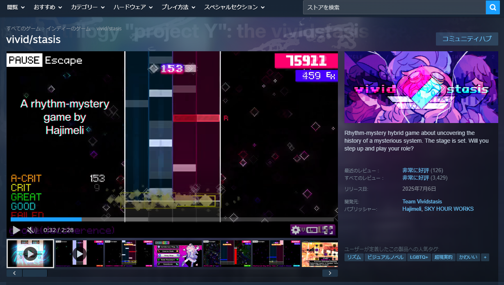Open the プレイ方法 menu
The width and height of the screenshot is (504, 285).
178,7
